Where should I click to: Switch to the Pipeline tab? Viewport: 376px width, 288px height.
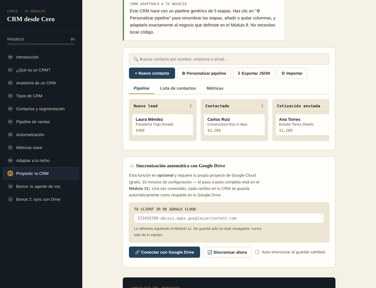pyautogui.click(x=142, y=88)
